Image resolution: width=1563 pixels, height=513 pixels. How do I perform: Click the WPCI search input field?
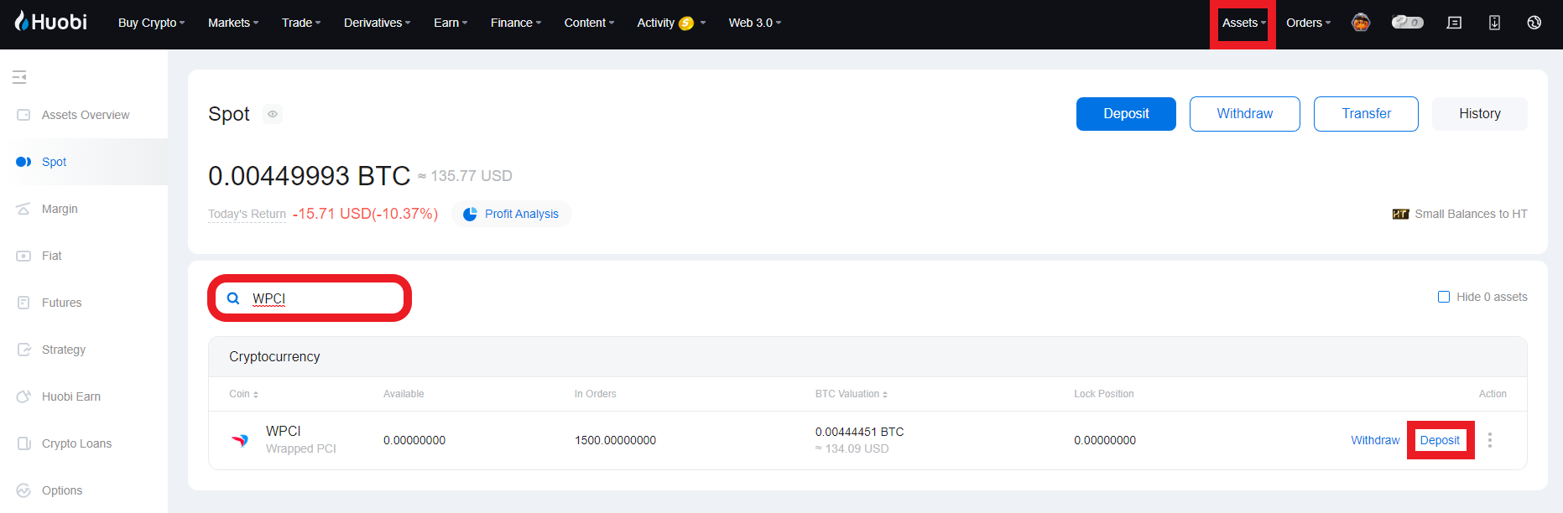pyautogui.click(x=310, y=298)
